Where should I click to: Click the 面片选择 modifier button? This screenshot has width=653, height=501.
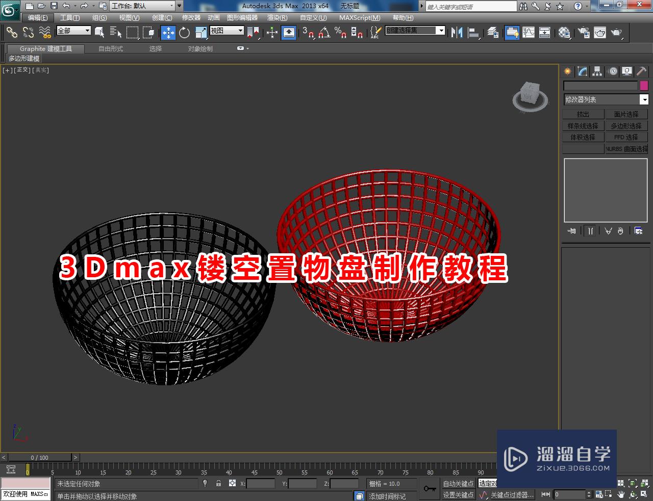click(626, 114)
